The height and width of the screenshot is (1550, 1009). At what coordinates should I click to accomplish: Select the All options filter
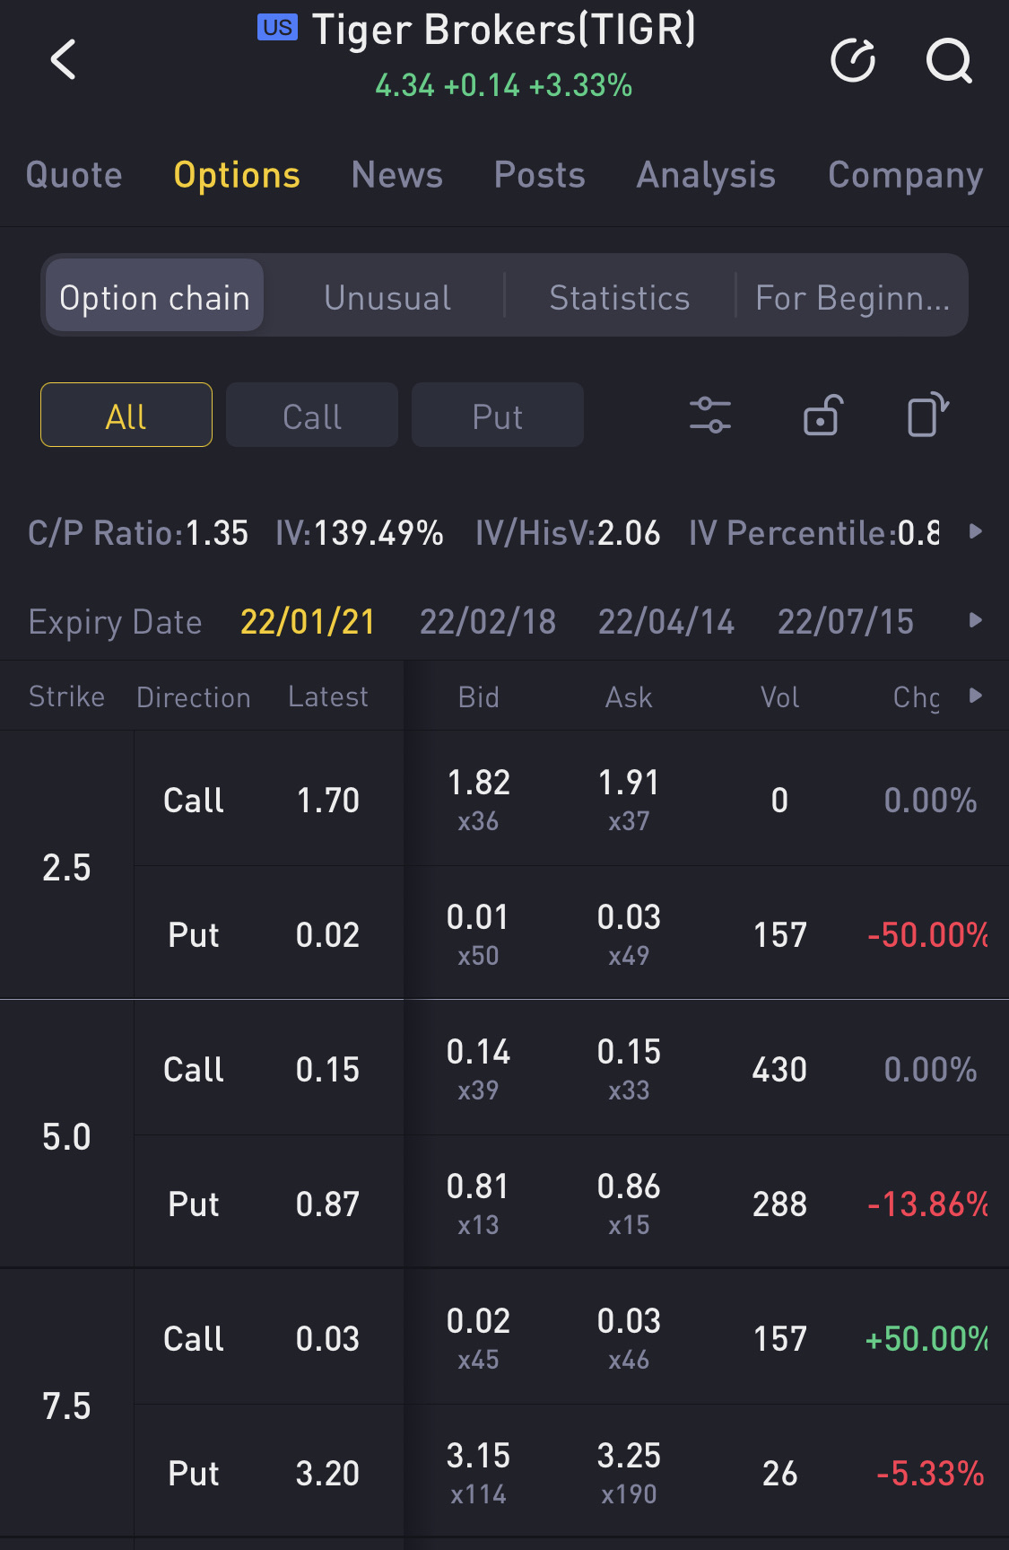coord(126,416)
